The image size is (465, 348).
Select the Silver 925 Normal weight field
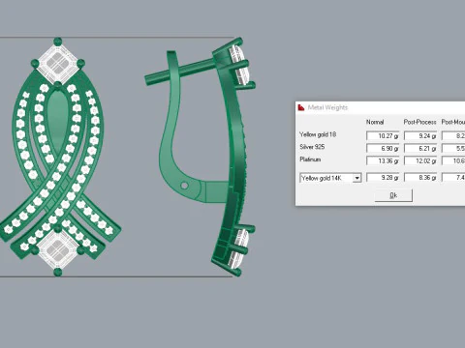pos(383,148)
